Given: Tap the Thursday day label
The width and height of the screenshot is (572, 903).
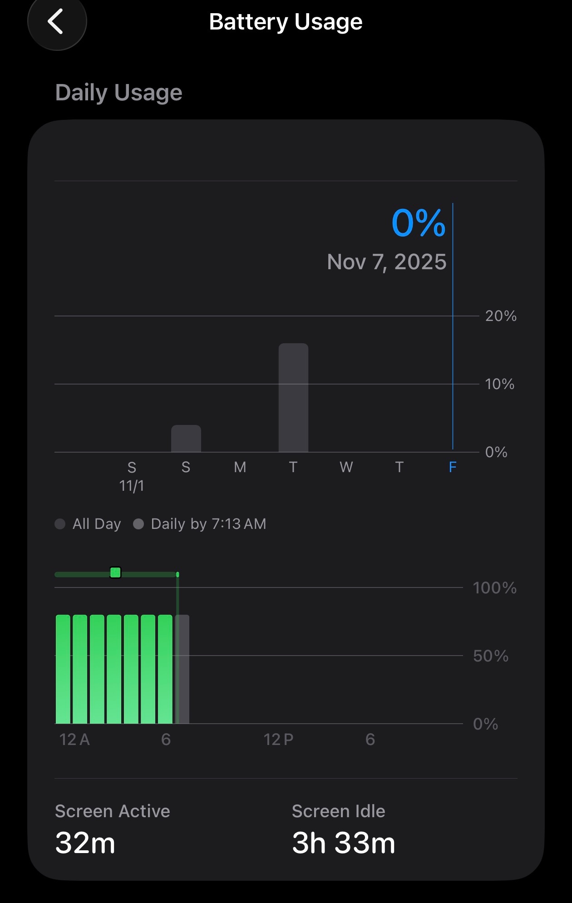Looking at the screenshot, I should (x=399, y=467).
